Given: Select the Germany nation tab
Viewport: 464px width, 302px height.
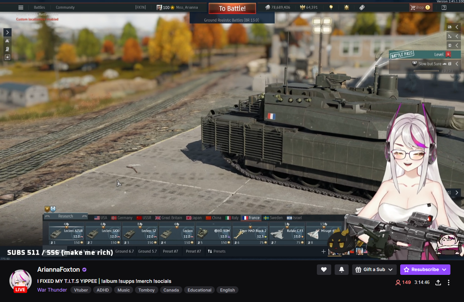Looking at the screenshot, I should pos(122,218).
